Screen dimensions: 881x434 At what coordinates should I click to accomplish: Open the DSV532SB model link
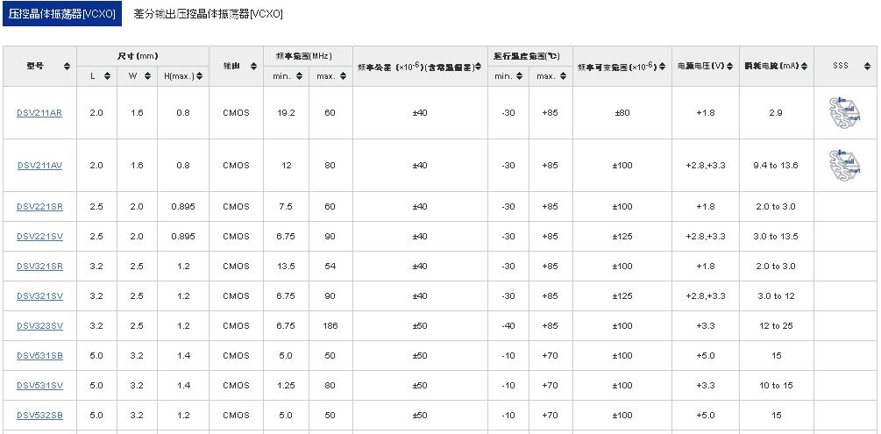(39, 416)
